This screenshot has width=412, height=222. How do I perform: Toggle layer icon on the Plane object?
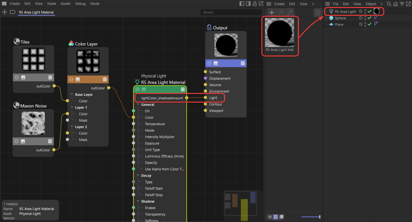point(361,25)
